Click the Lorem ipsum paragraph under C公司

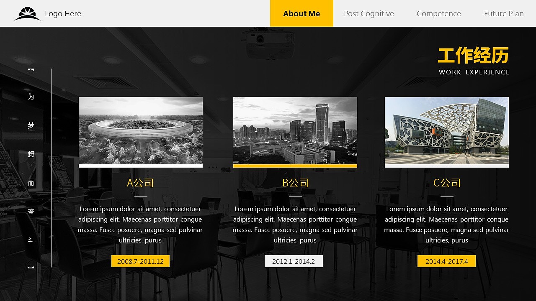coord(447,224)
